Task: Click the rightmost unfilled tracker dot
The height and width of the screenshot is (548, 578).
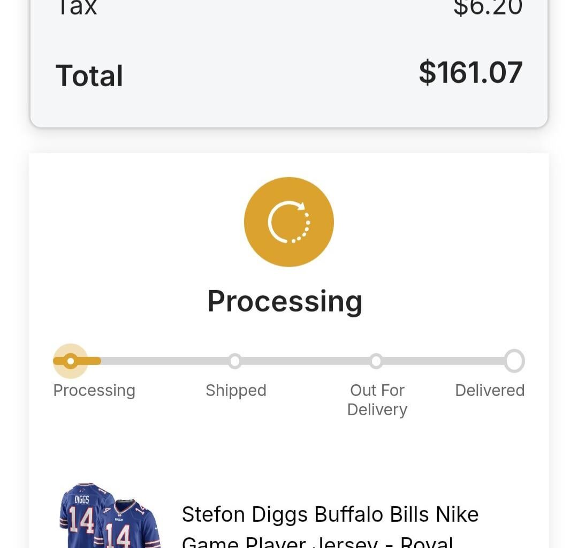Action: [x=514, y=361]
